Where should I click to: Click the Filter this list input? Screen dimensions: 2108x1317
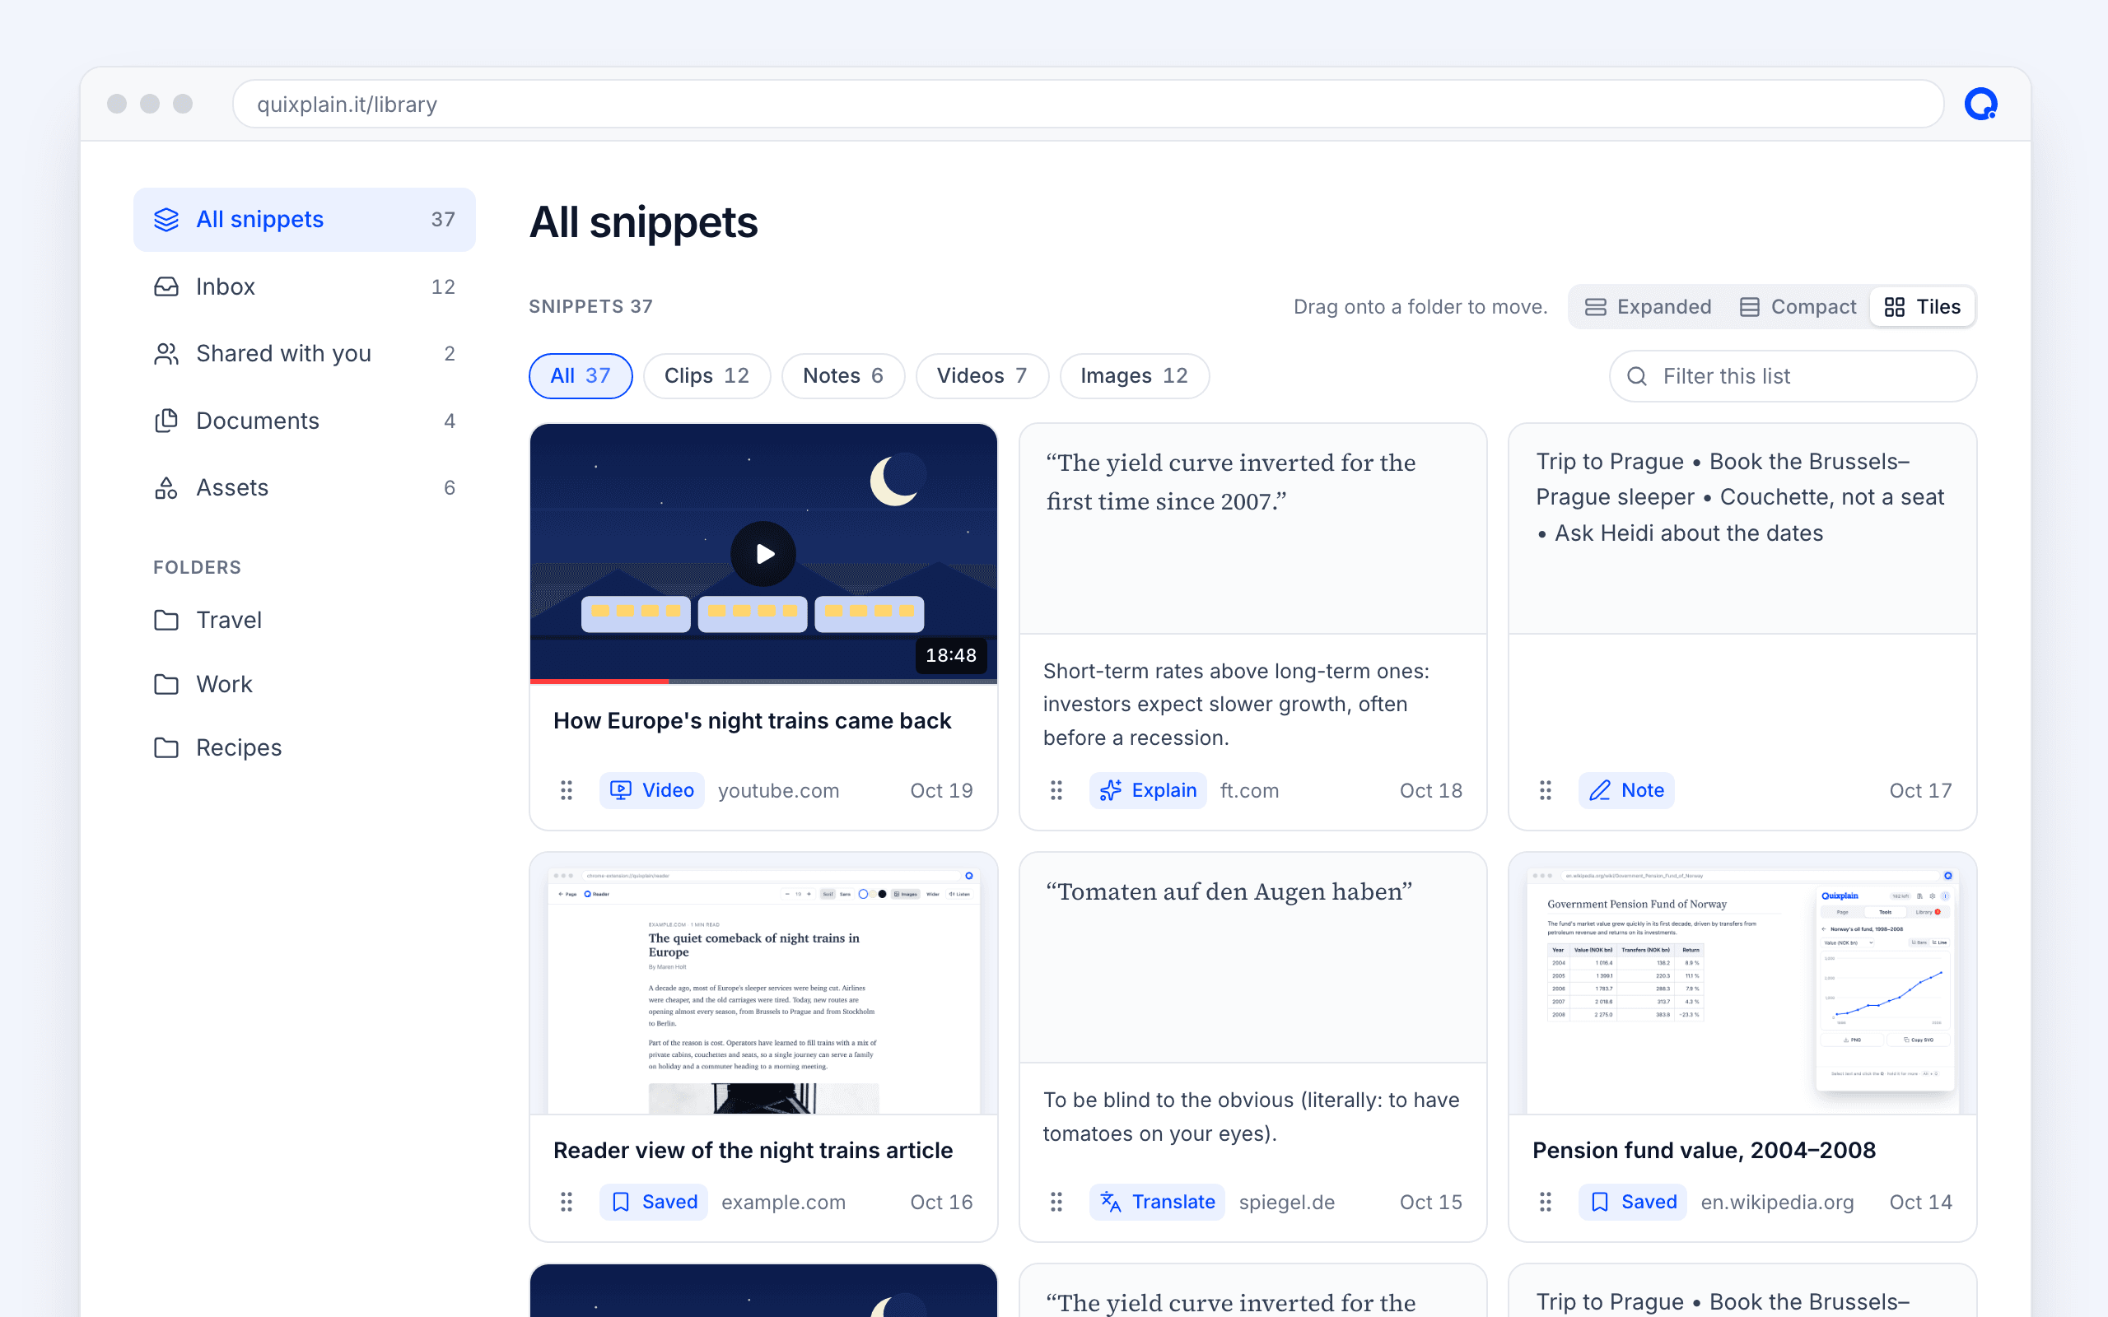(x=1793, y=376)
